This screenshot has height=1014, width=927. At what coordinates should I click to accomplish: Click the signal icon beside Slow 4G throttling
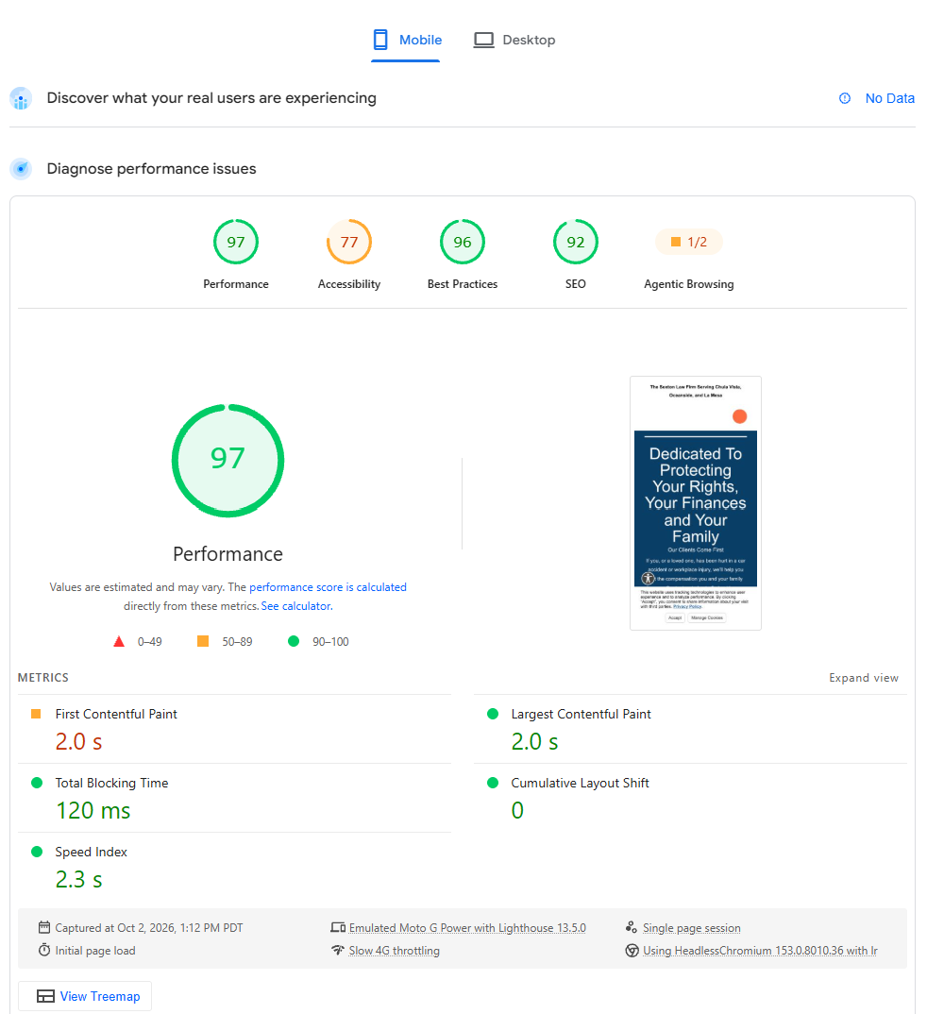[x=337, y=950]
